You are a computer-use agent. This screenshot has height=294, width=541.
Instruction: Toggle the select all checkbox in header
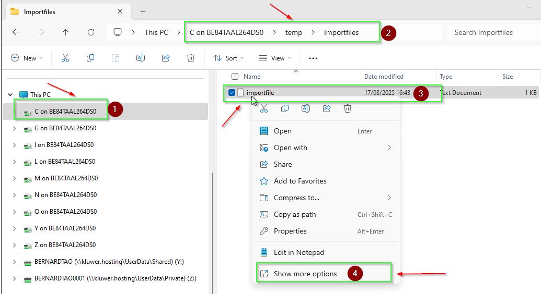click(235, 77)
